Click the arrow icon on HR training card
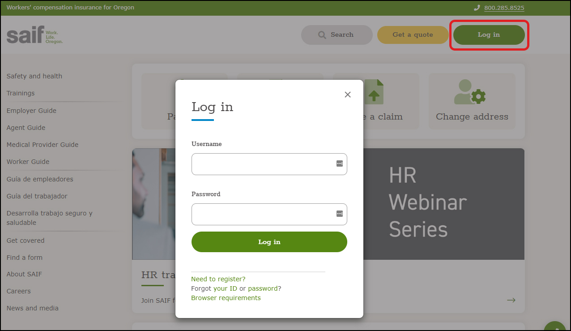 pyautogui.click(x=511, y=300)
